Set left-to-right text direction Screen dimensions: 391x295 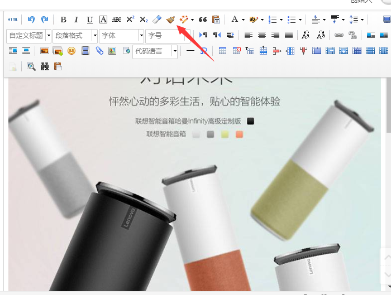click(x=203, y=35)
